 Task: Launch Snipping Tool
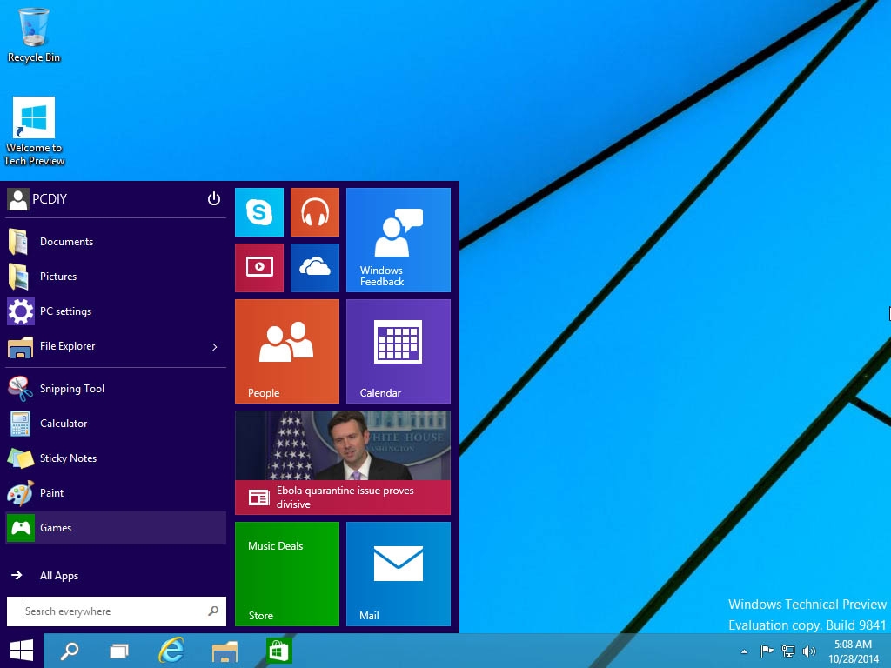(x=116, y=389)
